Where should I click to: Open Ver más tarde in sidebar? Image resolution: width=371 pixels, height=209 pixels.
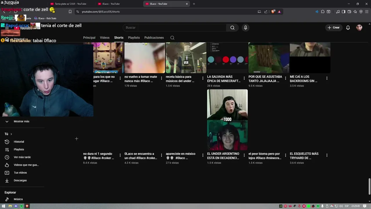(22, 157)
